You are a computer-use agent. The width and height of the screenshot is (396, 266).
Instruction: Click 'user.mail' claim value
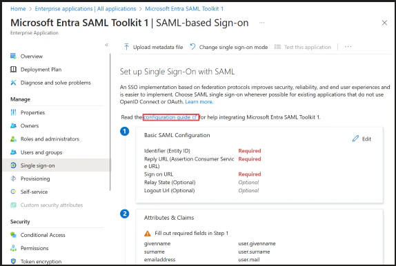249,259
